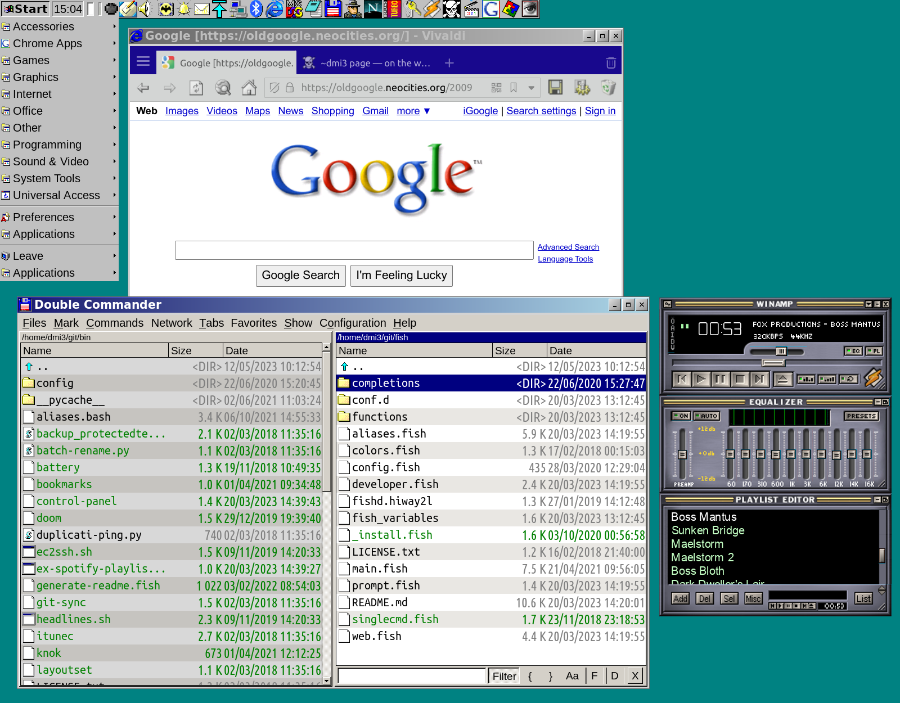Reload the page in Vivaldi
This screenshot has width=900, height=703.
click(196, 88)
